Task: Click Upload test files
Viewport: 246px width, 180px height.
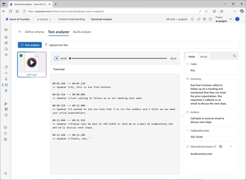Action: 57,45
